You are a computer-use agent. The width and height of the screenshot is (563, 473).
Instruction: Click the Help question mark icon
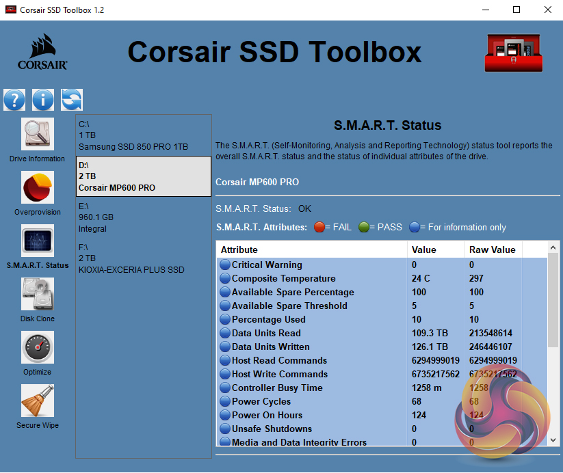tap(14, 100)
